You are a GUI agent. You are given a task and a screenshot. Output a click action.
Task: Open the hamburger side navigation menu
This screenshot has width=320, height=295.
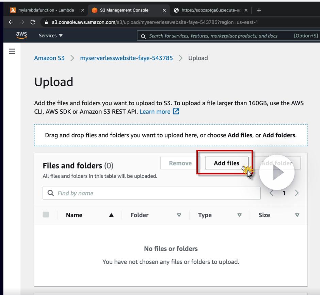12,51
